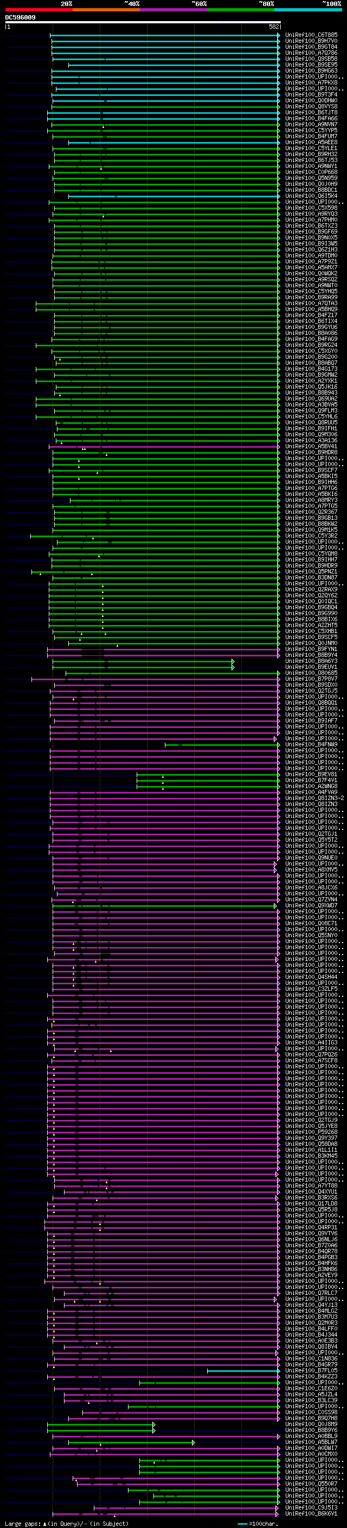Image resolution: width=347 pixels, height=1528 pixels.
Task: Click the white query sequence bar
Action: pos(143,23)
